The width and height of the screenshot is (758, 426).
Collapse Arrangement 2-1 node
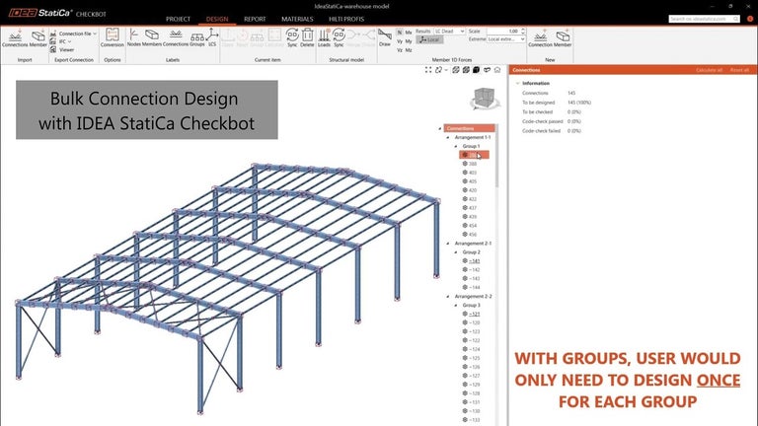[x=448, y=244]
